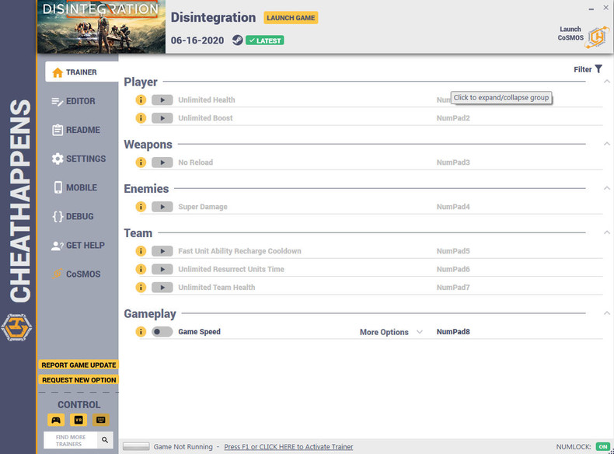Screen dimensions: 614x454
Task: Open info for Unlimited Health
Action: click(x=141, y=100)
